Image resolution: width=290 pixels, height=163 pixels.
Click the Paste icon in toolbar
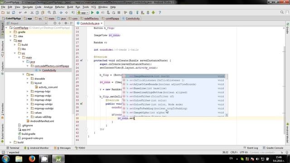click(43, 13)
